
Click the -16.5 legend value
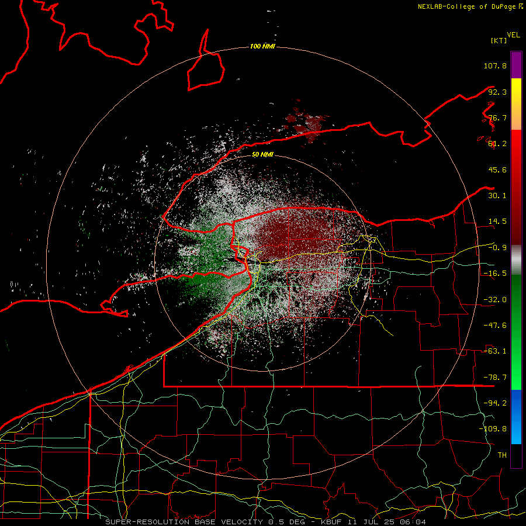coord(495,274)
